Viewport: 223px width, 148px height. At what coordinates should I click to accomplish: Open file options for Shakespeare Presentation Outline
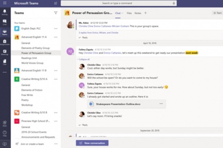pyautogui.click(x=161, y=104)
